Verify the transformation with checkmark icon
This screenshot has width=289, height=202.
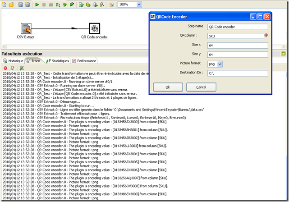pos(81,5)
